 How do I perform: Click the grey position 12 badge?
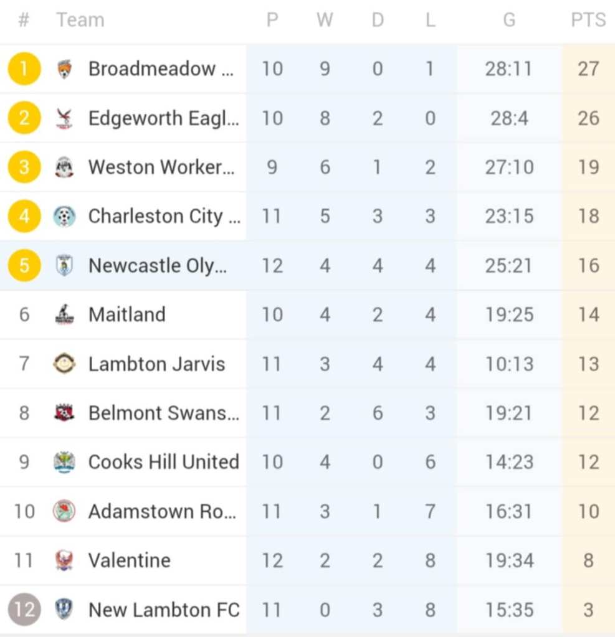pos(24,610)
